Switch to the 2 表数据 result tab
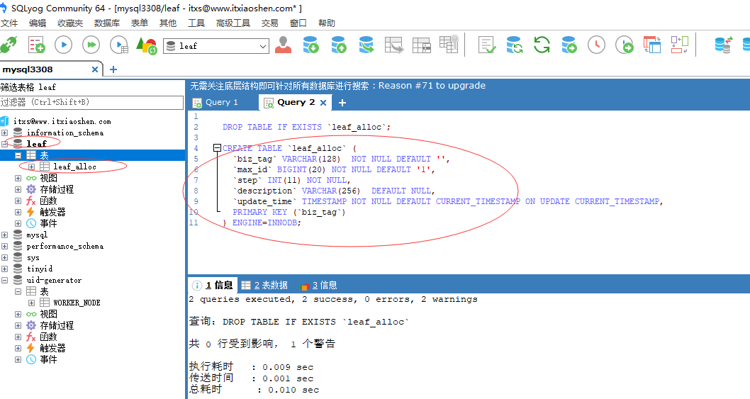The height and width of the screenshot is (399, 750). coord(264,285)
